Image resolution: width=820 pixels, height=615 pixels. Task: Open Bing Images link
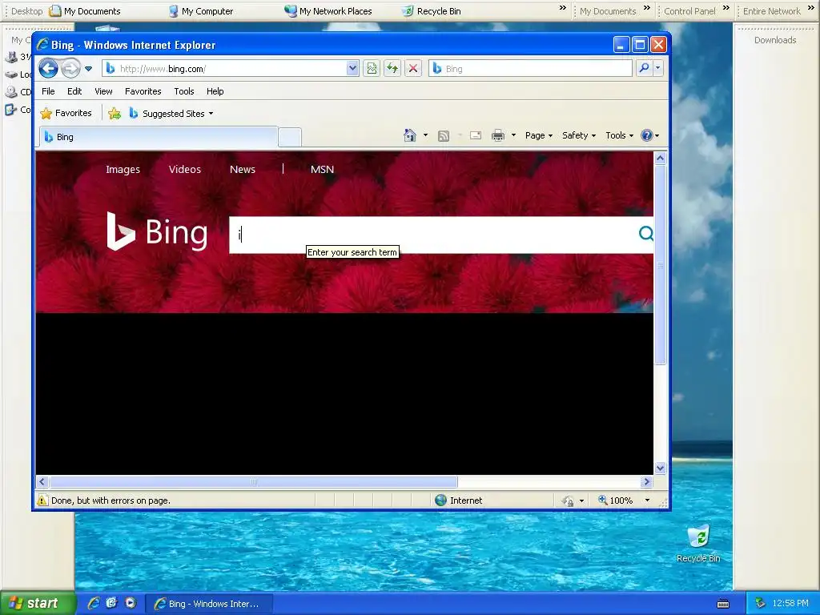coord(123,170)
